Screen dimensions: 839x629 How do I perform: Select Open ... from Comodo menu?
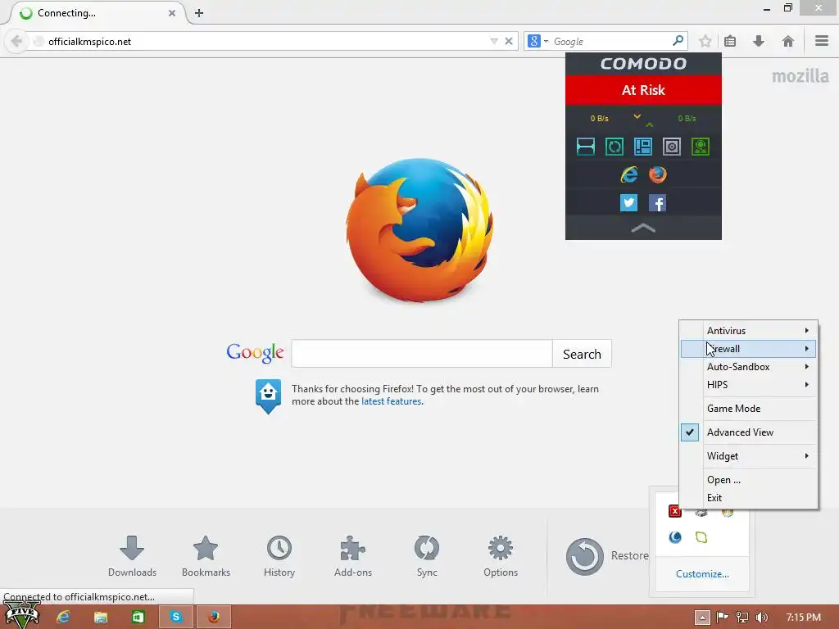point(749,480)
